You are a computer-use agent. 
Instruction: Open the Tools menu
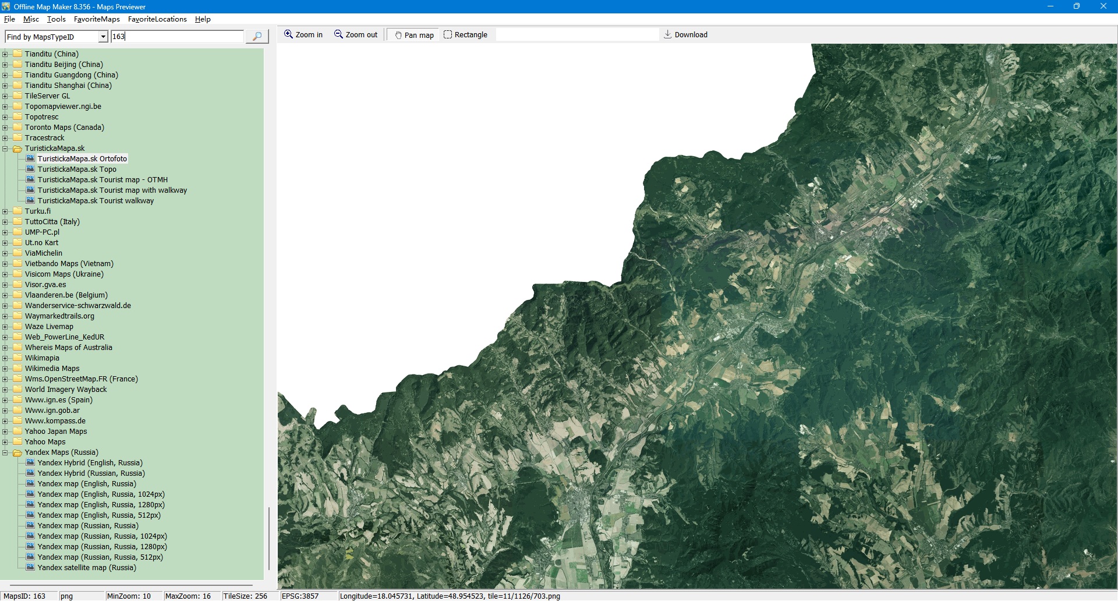pyautogui.click(x=56, y=19)
